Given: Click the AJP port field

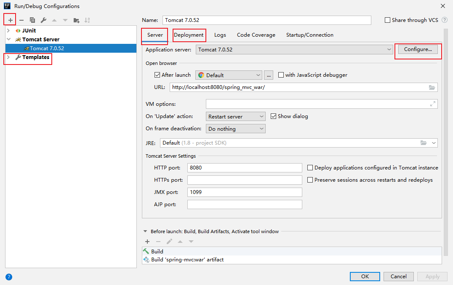Looking at the screenshot, I should point(245,204).
